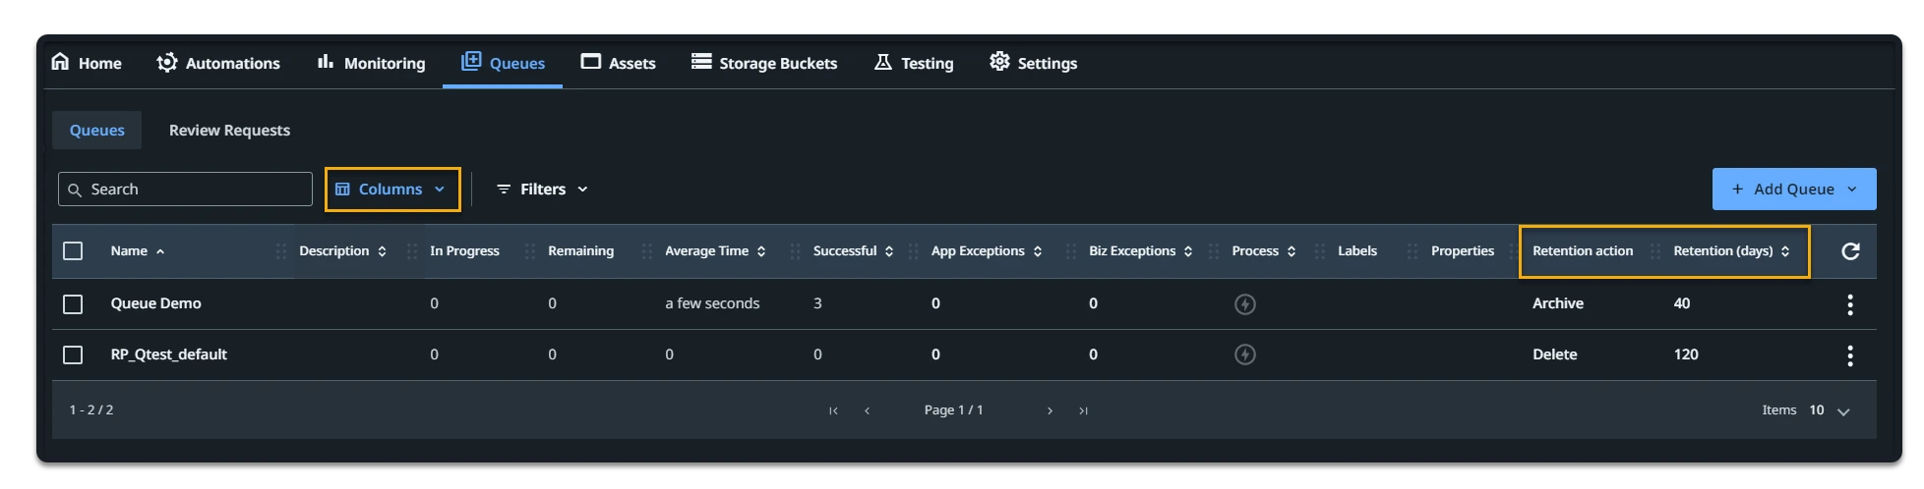Open the more actions menu for RP_Qtest_default
Screen dimensions: 1924x489
(x=1850, y=355)
